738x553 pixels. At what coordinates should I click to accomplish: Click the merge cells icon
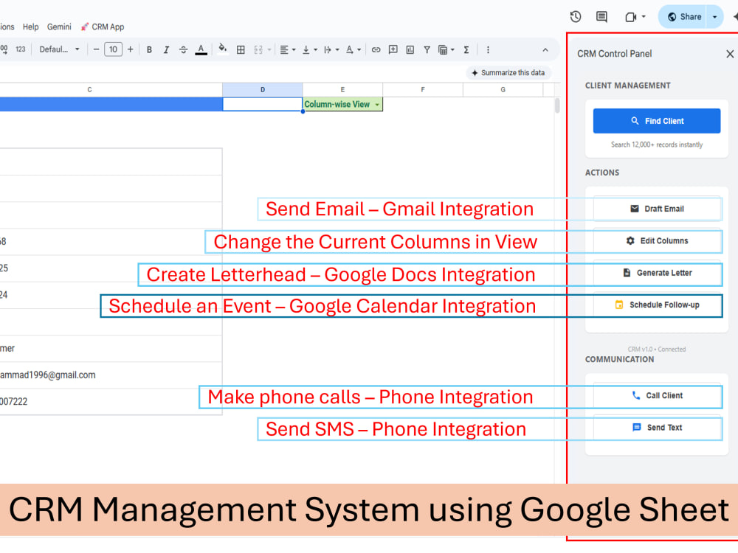258,49
